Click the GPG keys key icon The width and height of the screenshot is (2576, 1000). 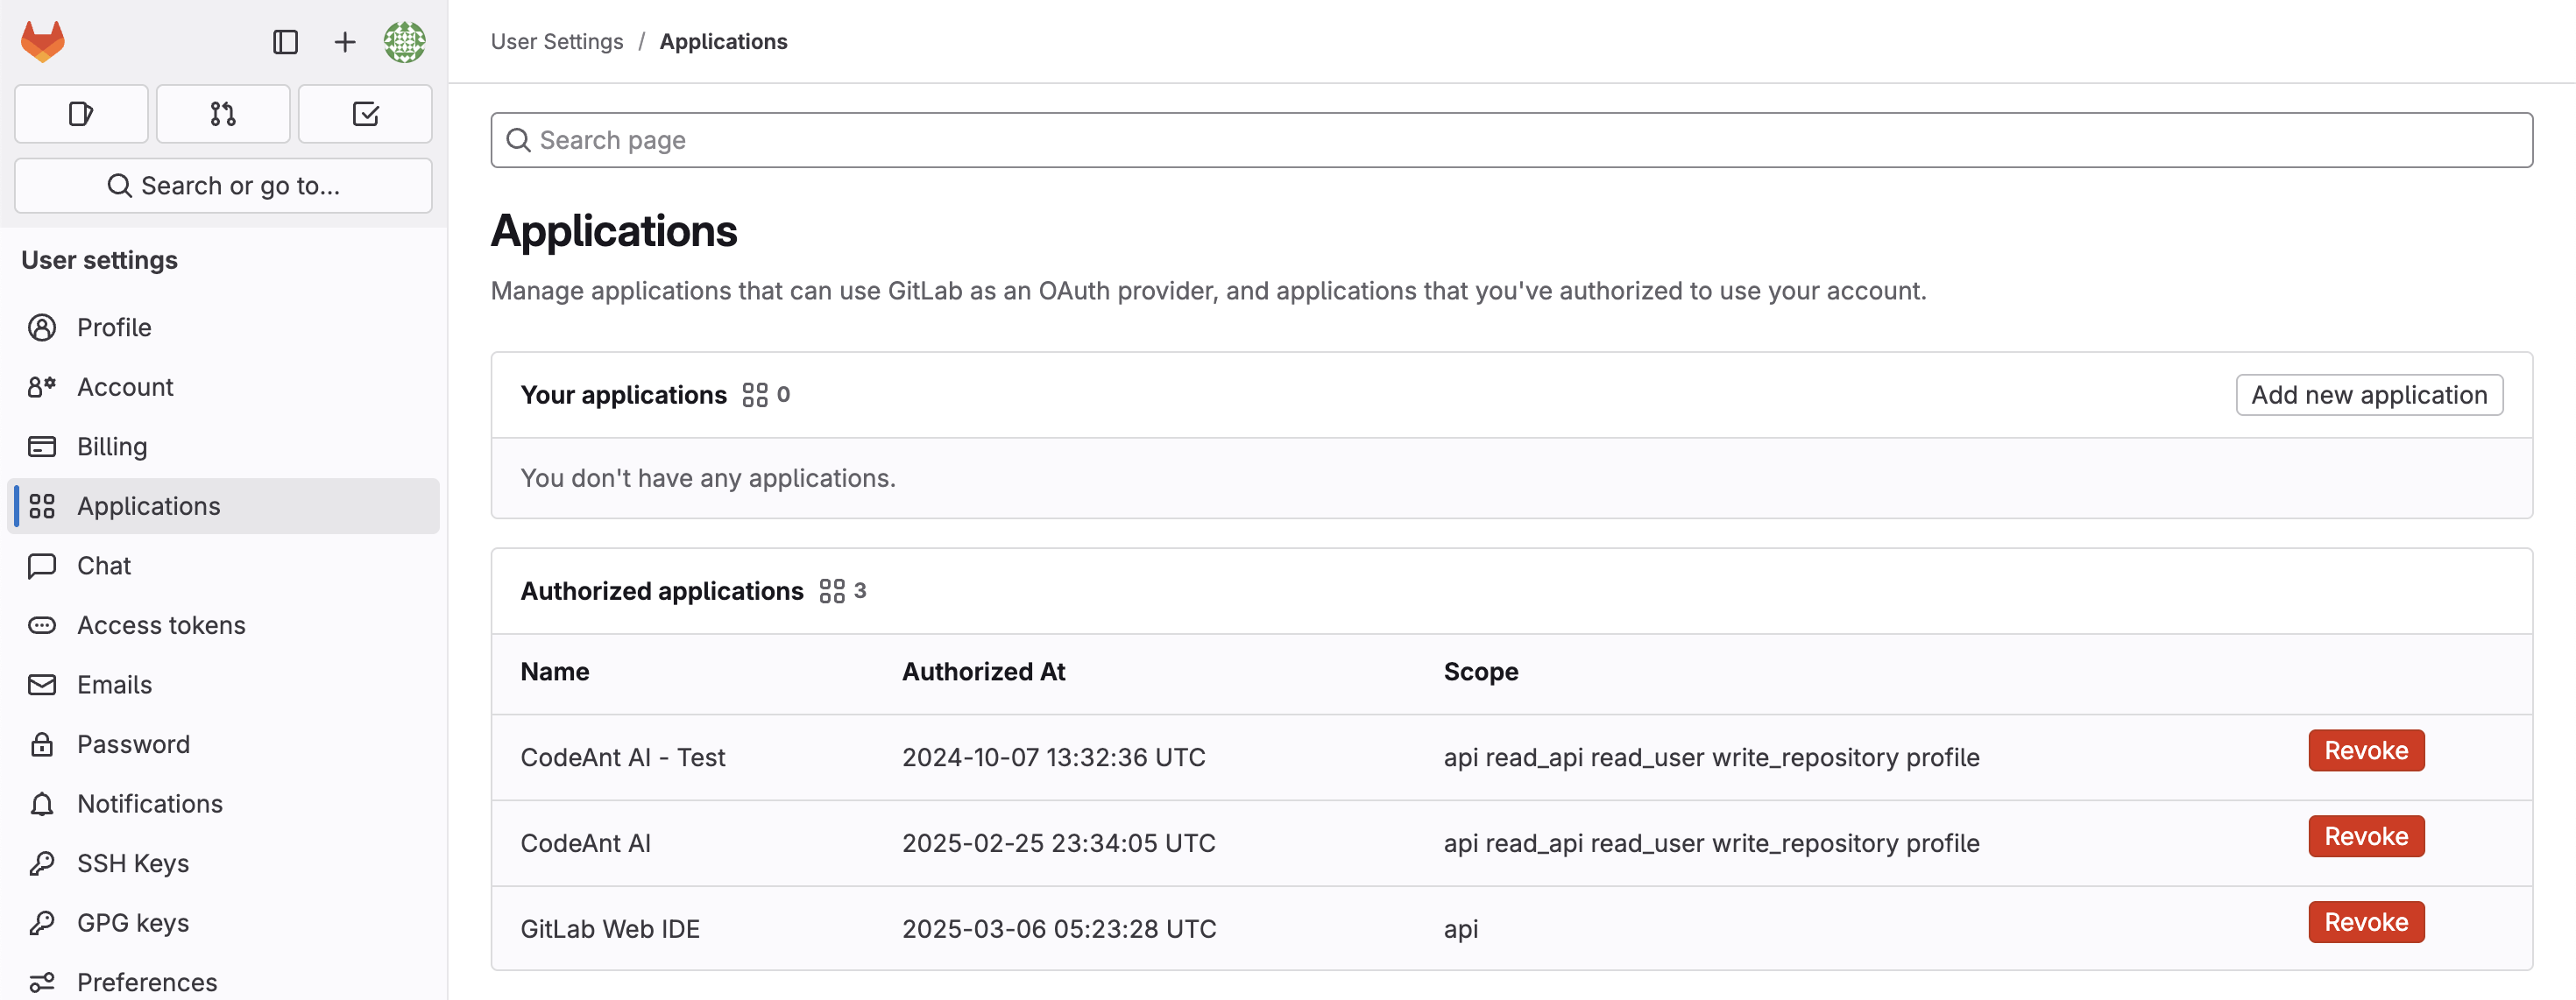coord(42,923)
